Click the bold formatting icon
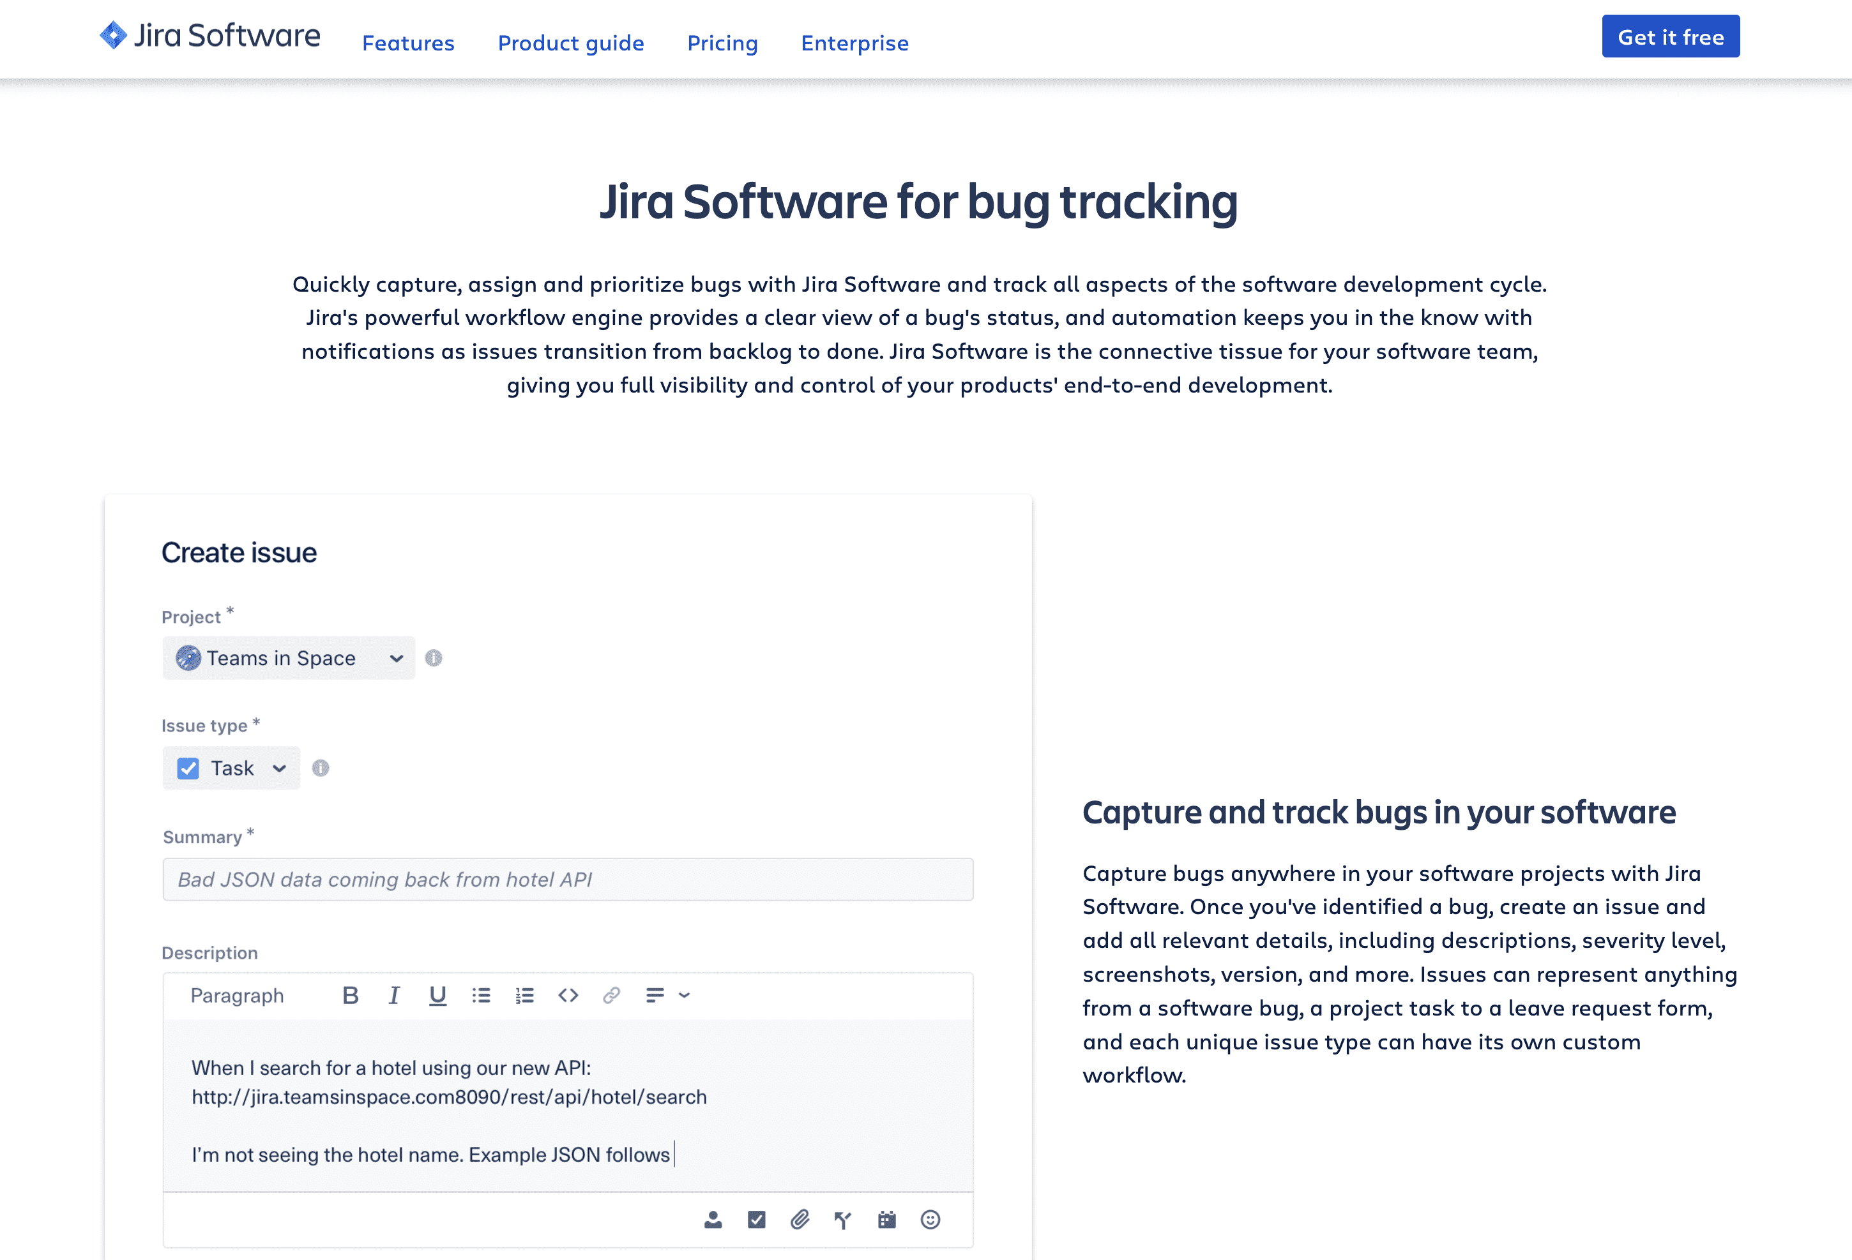Screen dimensions: 1852x1260 (x=351, y=994)
